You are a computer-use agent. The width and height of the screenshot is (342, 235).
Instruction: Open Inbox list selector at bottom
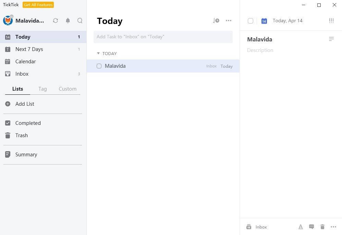256,227
